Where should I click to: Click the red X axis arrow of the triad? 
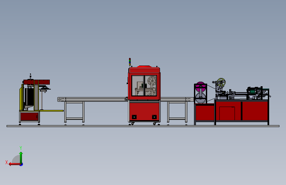click(14, 164)
